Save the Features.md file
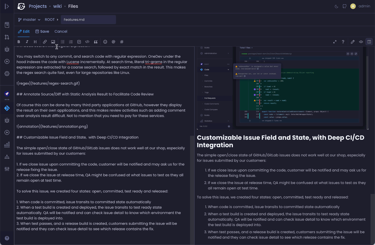375x245 pixels. 42,31
